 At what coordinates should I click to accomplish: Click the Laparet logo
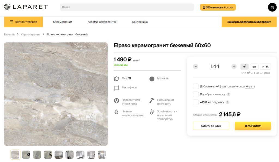click(26, 7)
